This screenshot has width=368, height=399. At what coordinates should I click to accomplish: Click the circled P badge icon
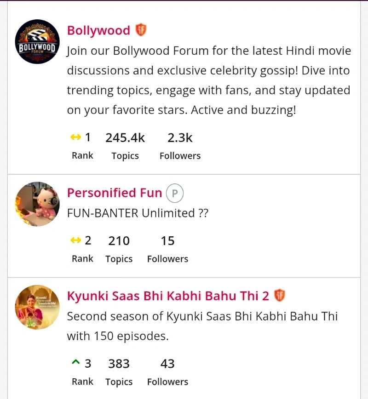(175, 194)
